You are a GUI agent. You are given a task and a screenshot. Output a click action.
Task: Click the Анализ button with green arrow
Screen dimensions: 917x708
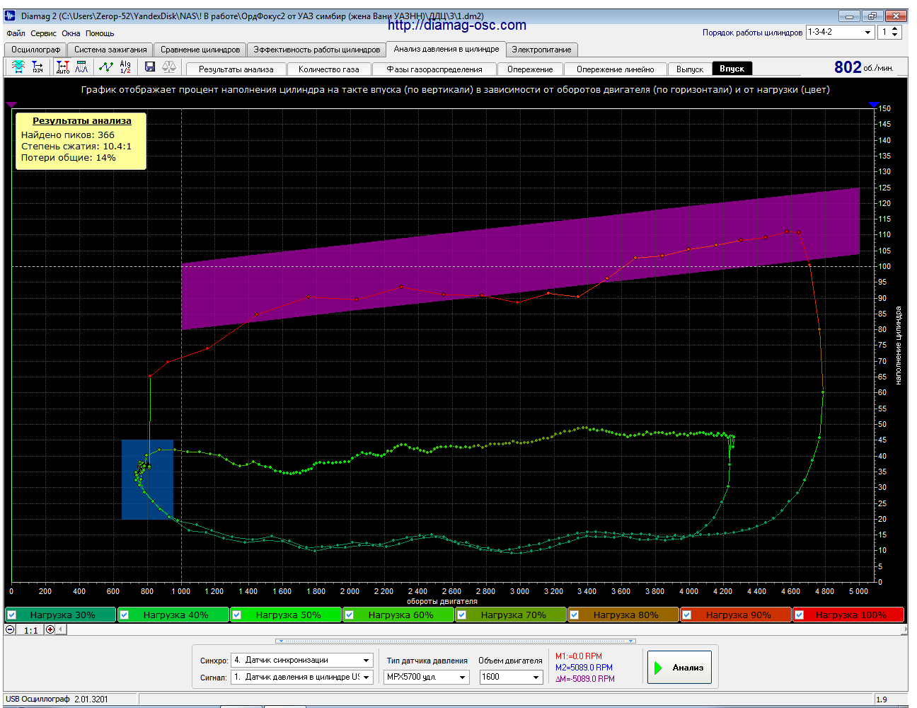(679, 668)
